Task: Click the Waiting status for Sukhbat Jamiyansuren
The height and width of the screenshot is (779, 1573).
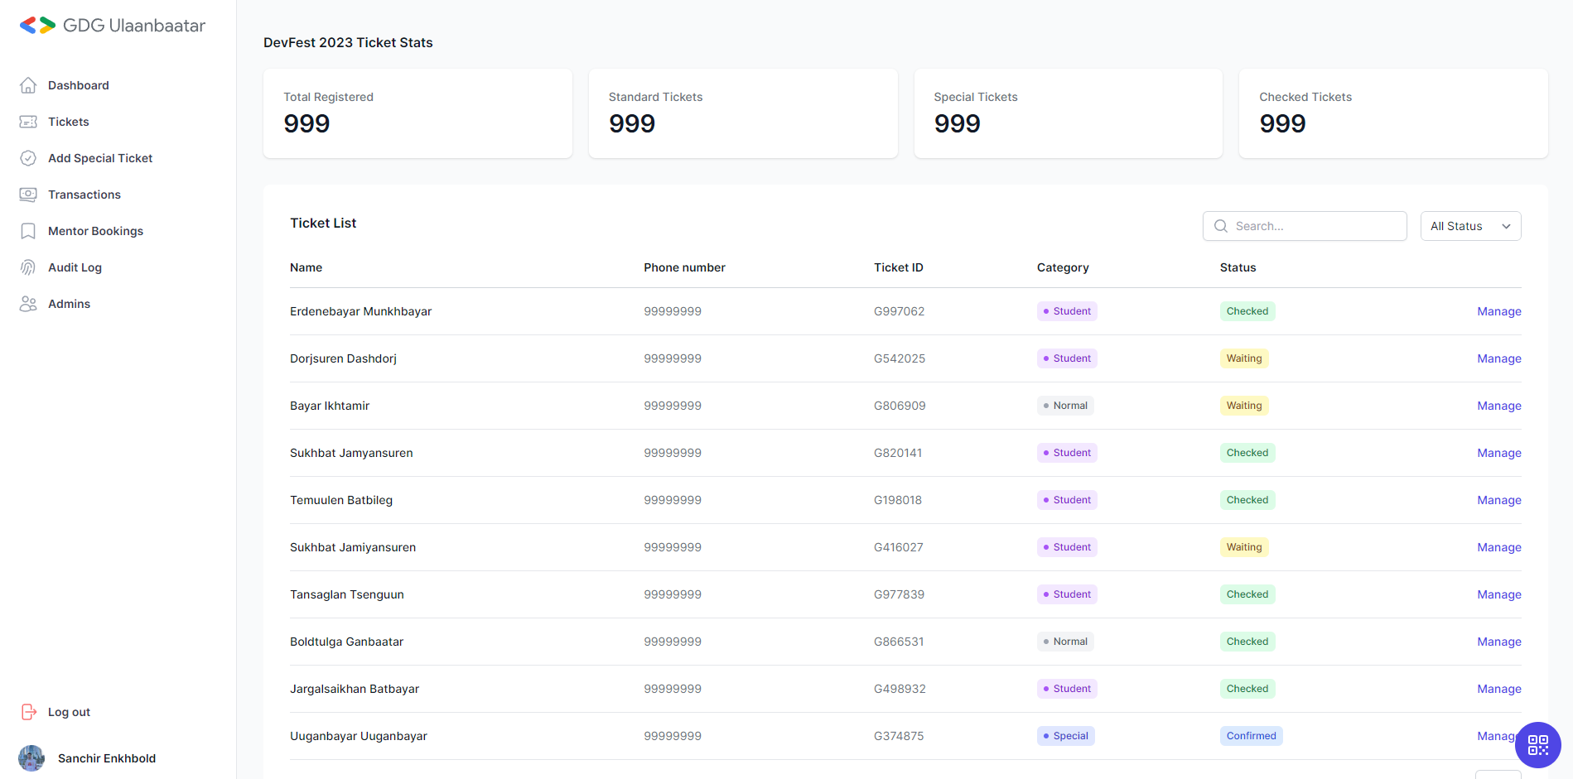Action: click(1244, 547)
